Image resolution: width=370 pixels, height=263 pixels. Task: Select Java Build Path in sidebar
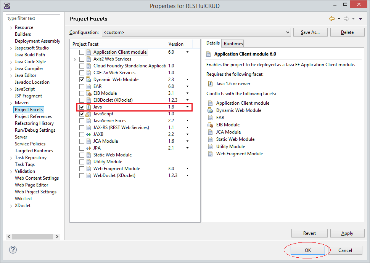30,55
